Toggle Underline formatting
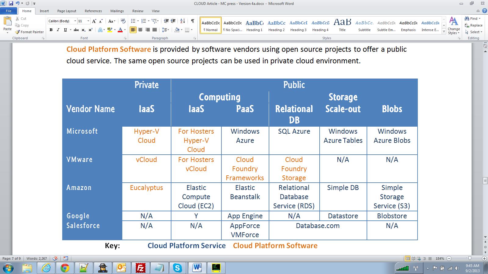 [65, 30]
